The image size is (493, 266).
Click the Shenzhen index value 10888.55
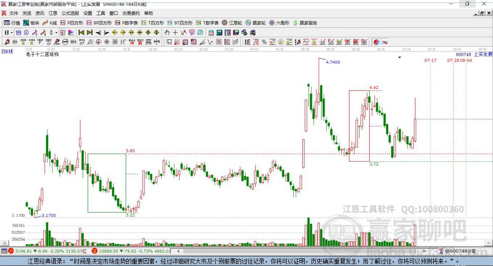[x=109, y=251]
